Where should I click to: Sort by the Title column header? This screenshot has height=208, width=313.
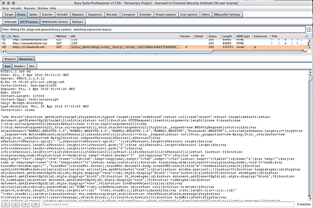tap(287, 37)
